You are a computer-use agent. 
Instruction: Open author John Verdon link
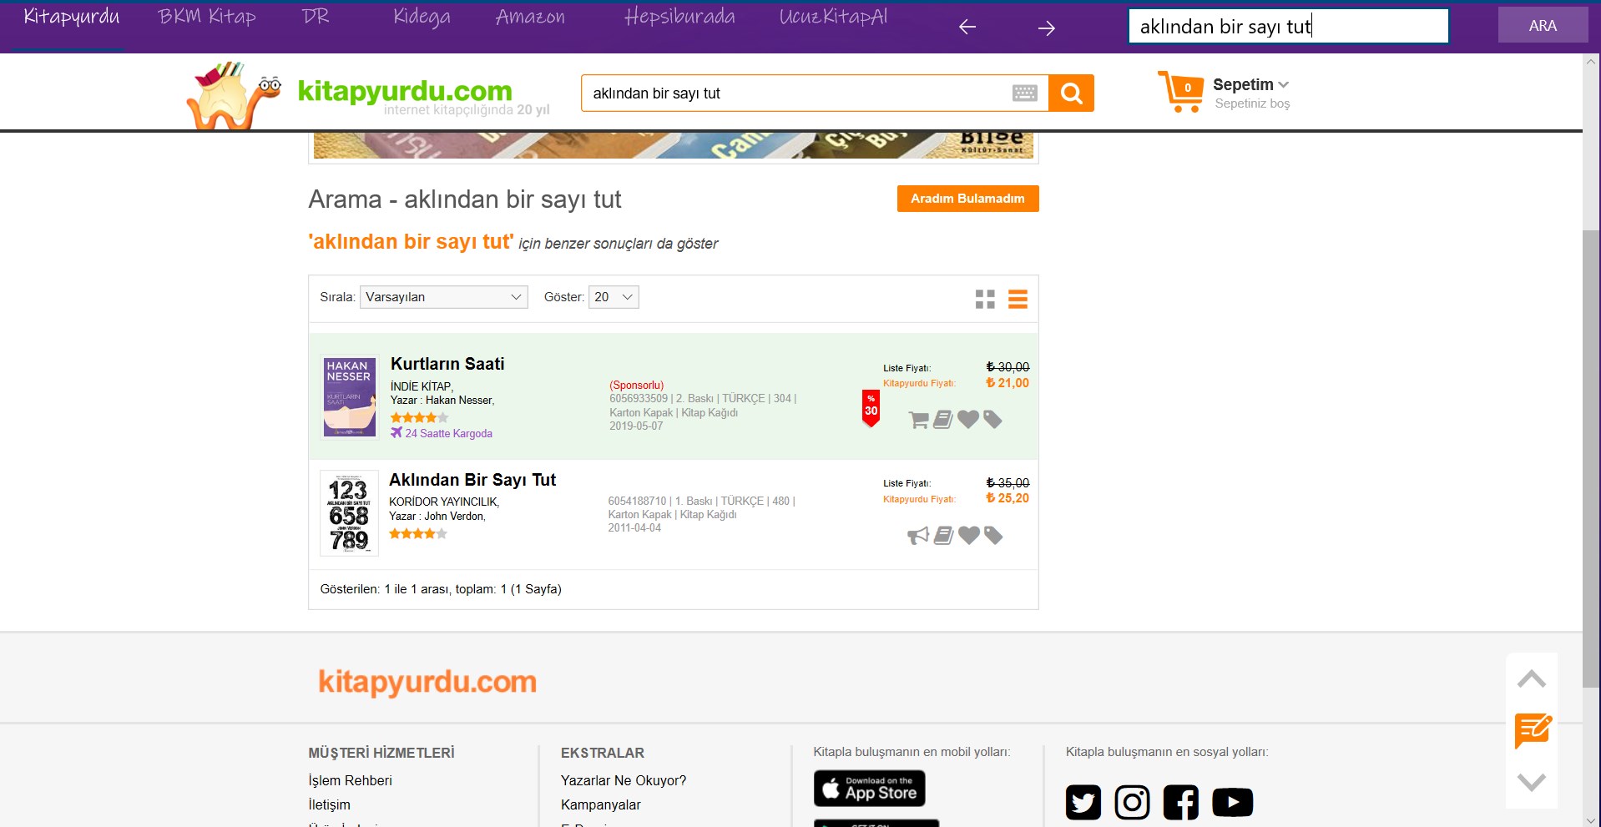pyautogui.click(x=454, y=517)
